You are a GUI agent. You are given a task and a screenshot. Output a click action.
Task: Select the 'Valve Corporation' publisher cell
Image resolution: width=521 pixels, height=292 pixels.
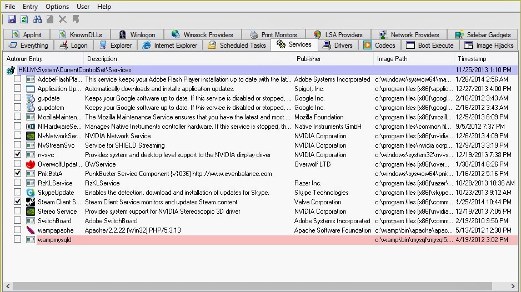[x=318, y=202]
